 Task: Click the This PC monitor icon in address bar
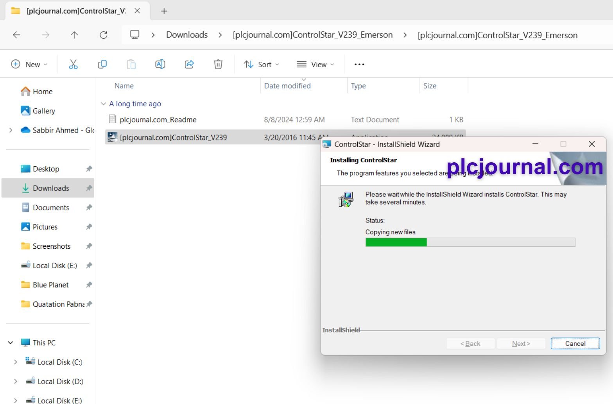(134, 35)
